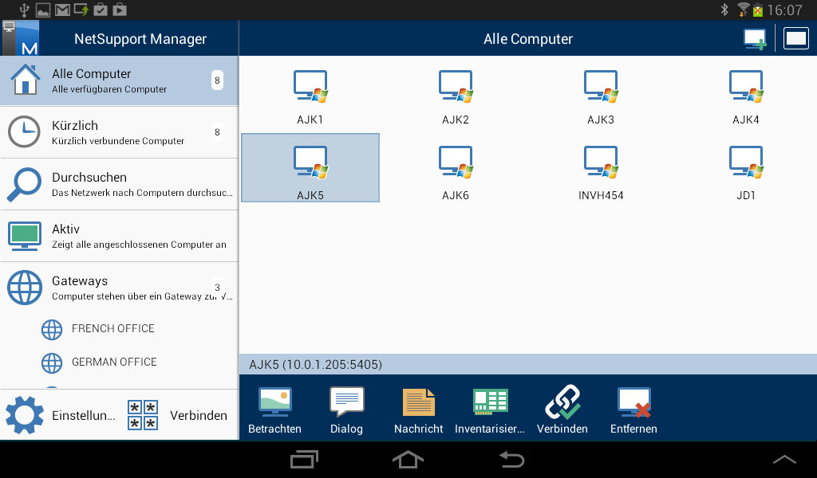Image resolution: width=817 pixels, height=478 pixels.
Task: Open the Dialog chat action
Action: pos(346,409)
